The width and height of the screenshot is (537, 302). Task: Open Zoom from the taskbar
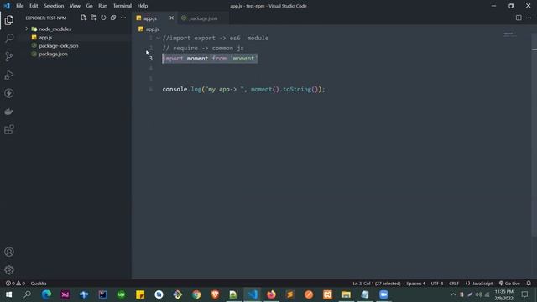click(x=383, y=294)
